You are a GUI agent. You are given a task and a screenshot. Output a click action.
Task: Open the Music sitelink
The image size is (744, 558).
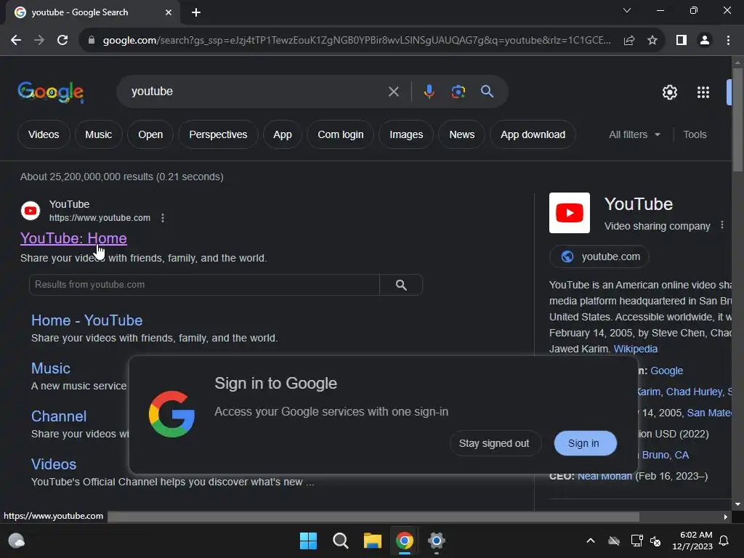coord(51,368)
